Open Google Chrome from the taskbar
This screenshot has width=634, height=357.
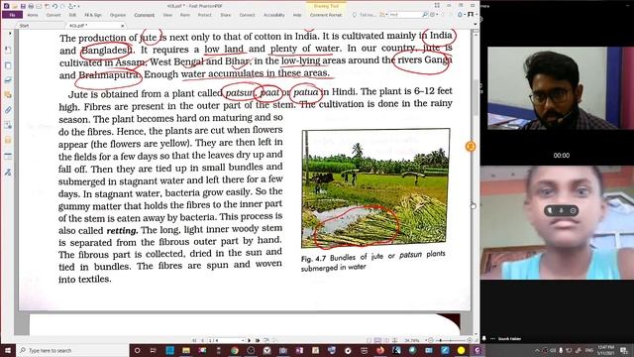pos(234,350)
